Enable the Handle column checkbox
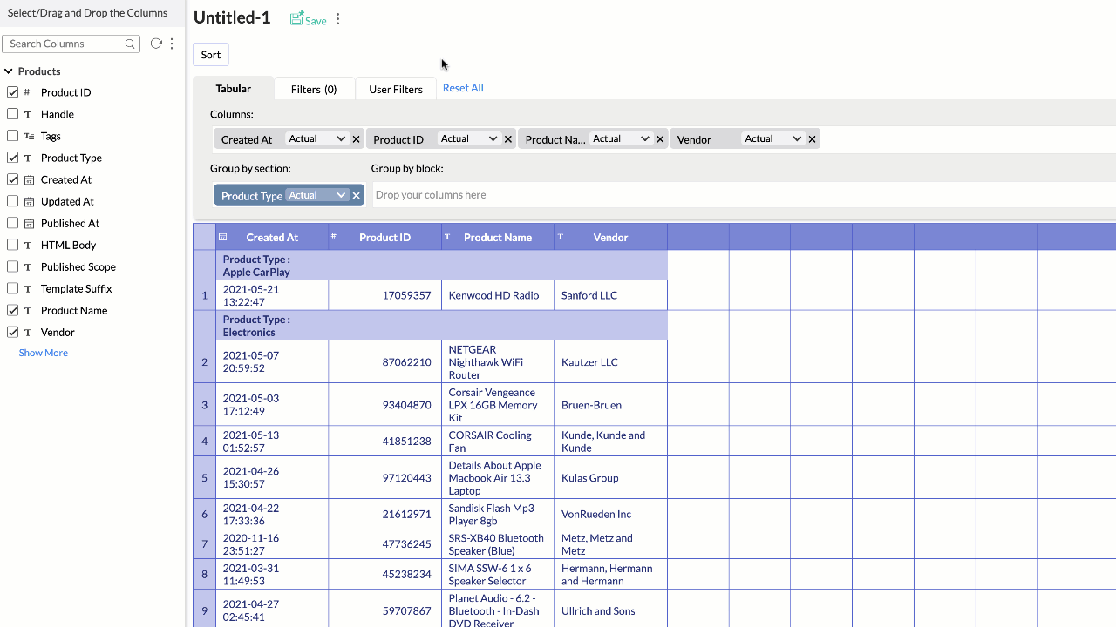 pyautogui.click(x=12, y=114)
